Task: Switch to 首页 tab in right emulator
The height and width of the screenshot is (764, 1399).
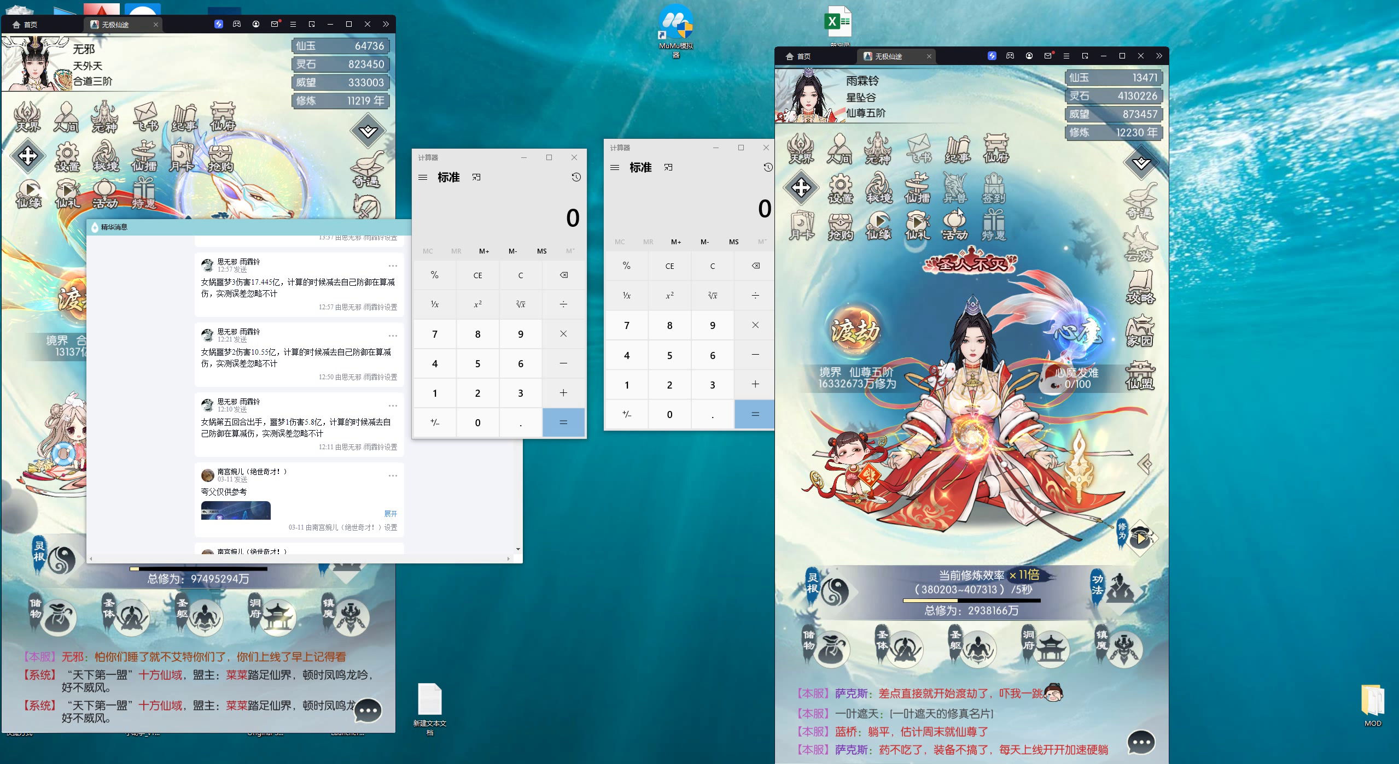Action: click(798, 56)
